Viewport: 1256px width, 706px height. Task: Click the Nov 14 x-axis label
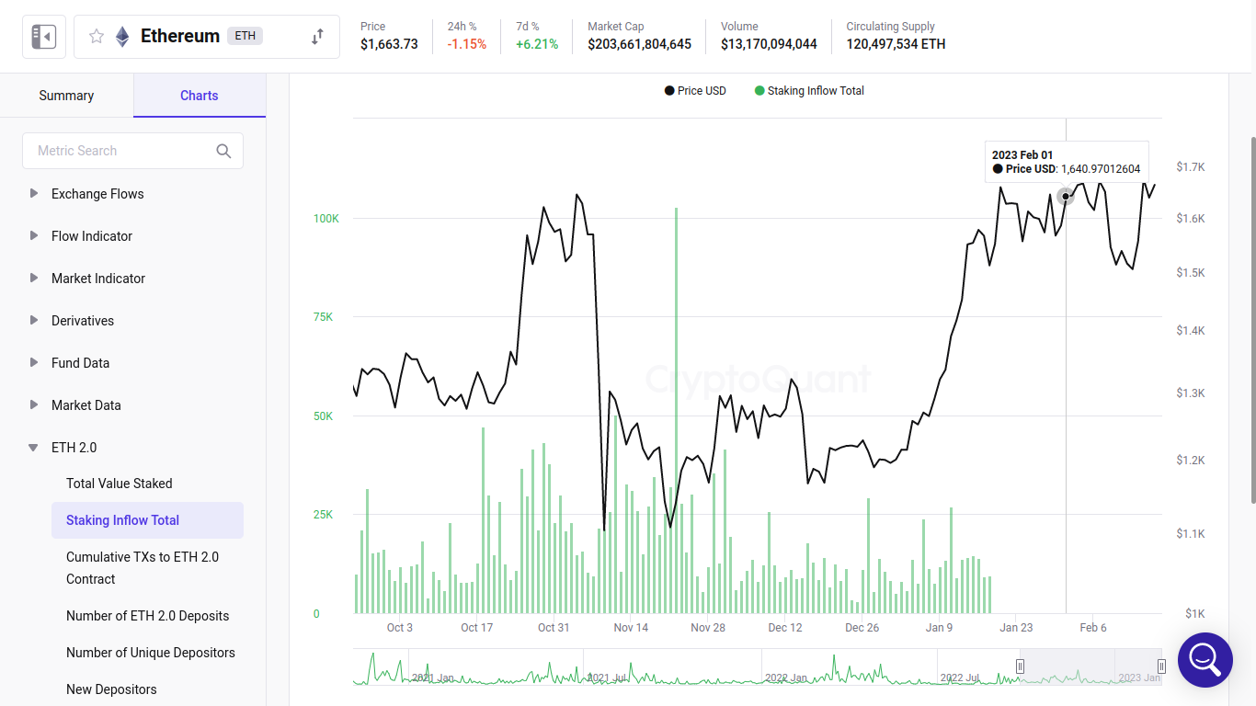pyautogui.click(x=631, y=628)
